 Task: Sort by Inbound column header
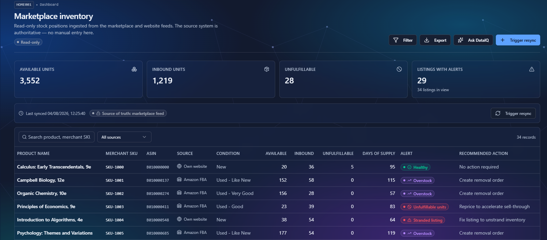(x=304, y=154)
